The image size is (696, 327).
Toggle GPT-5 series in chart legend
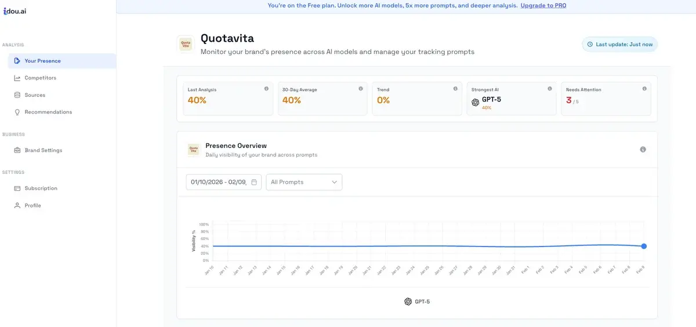pyautogui.click(x=418, y=301)
